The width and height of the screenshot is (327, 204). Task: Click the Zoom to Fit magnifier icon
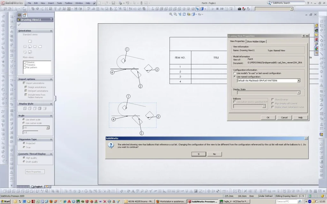[x=171, y=14]
